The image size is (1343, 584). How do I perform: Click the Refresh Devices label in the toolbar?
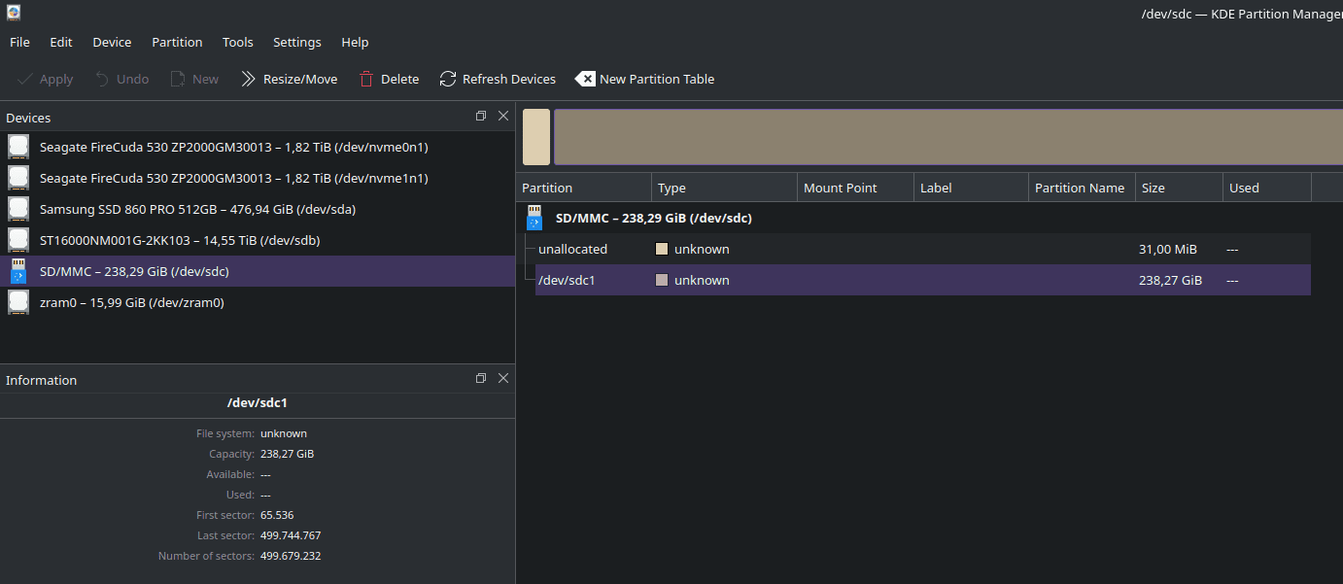coord(509,80)
